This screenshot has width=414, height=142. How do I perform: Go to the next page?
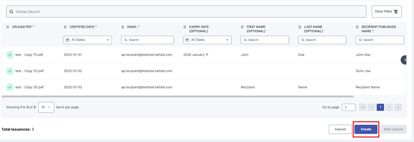[x=389, y=107]
